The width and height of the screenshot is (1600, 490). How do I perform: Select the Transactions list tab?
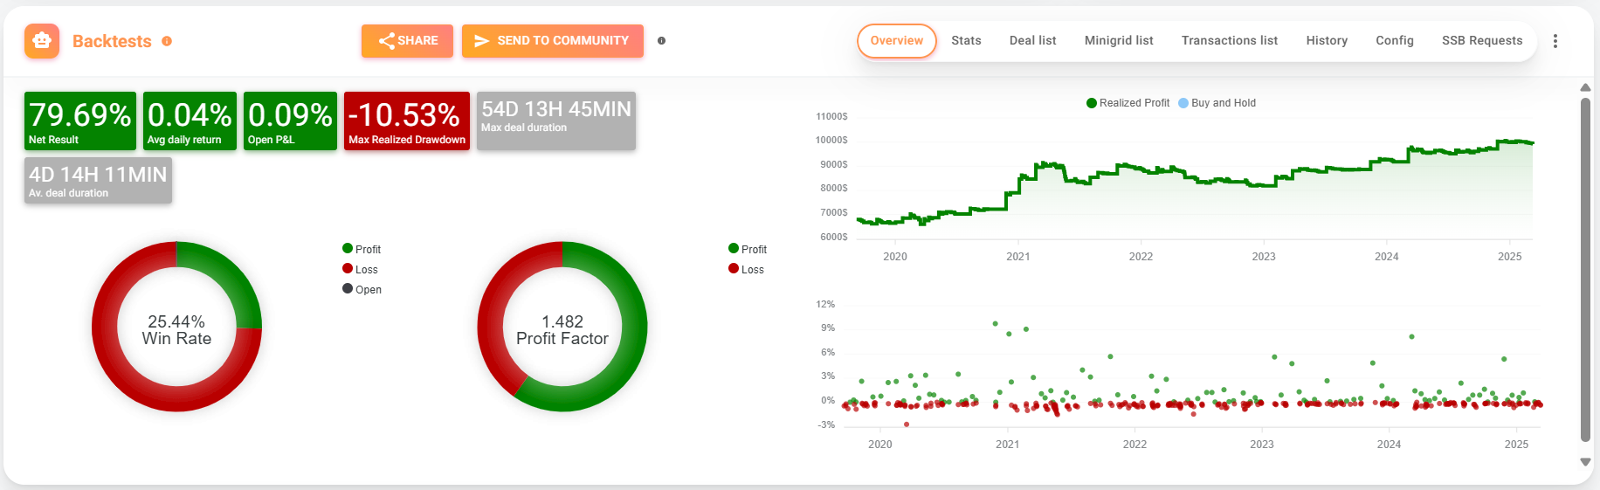point(1229,41)
